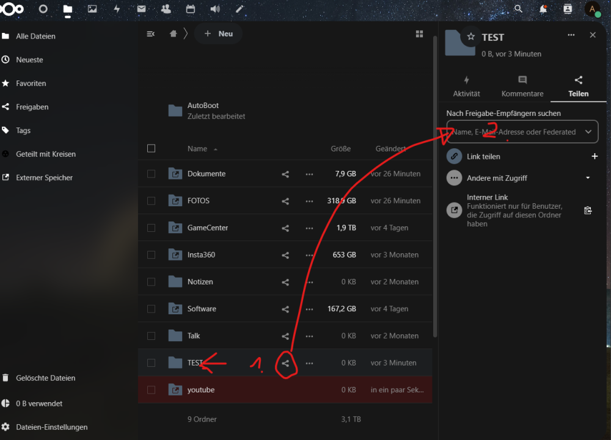The width and height of the screenshot is (611, 440).
Task: Open more actions for Dokumente
Action: [x=309, y=174]
